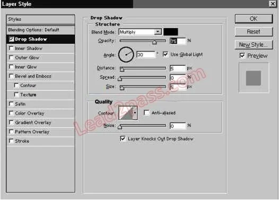Click the Size slider handle

click(x=122, y=88)
